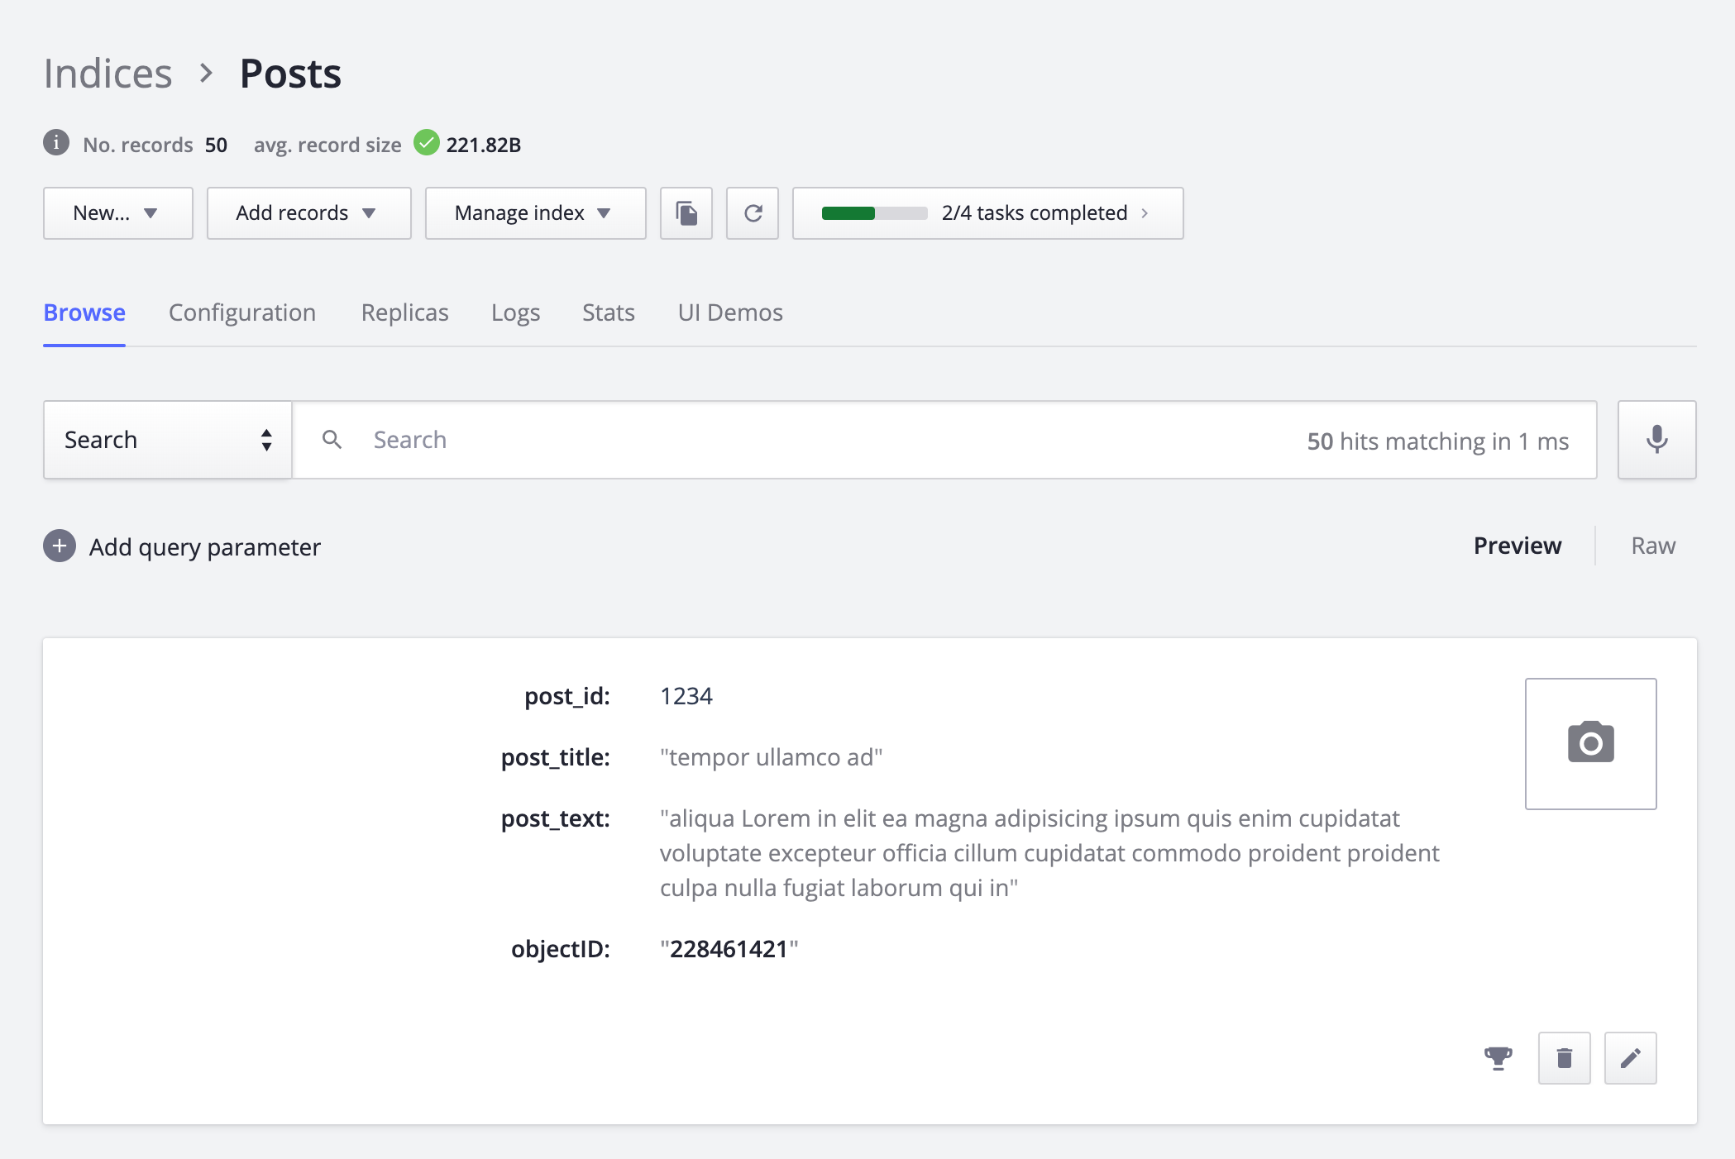Open the 2/4 tasks completed progress
The height and width of the screenshot is (1159, 1735).
coord(987,213)
